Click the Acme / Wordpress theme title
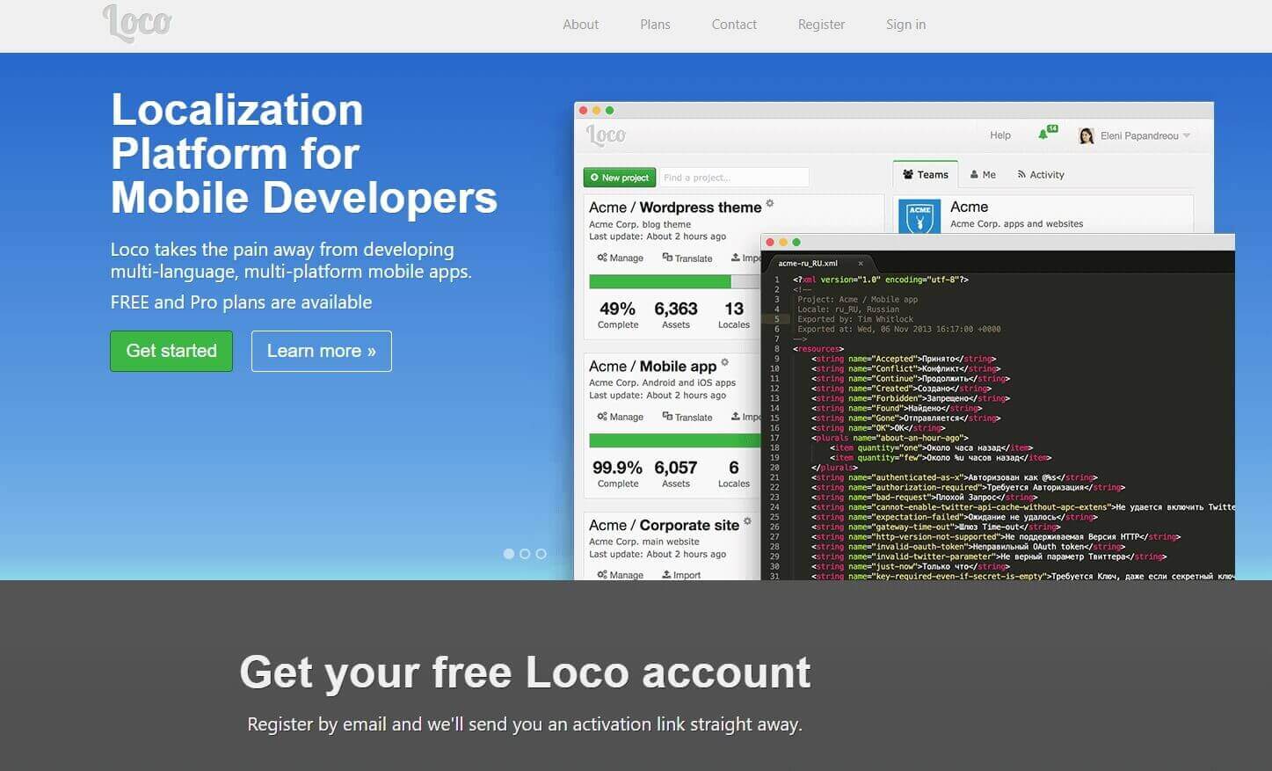Screen dimensions: 1272x771 [x=675, y=207]
